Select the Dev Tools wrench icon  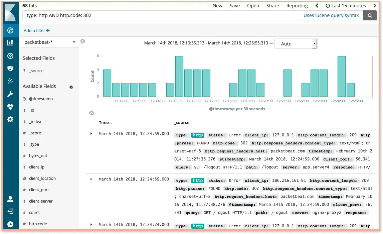pyautogui.click(x=10, y=94)
